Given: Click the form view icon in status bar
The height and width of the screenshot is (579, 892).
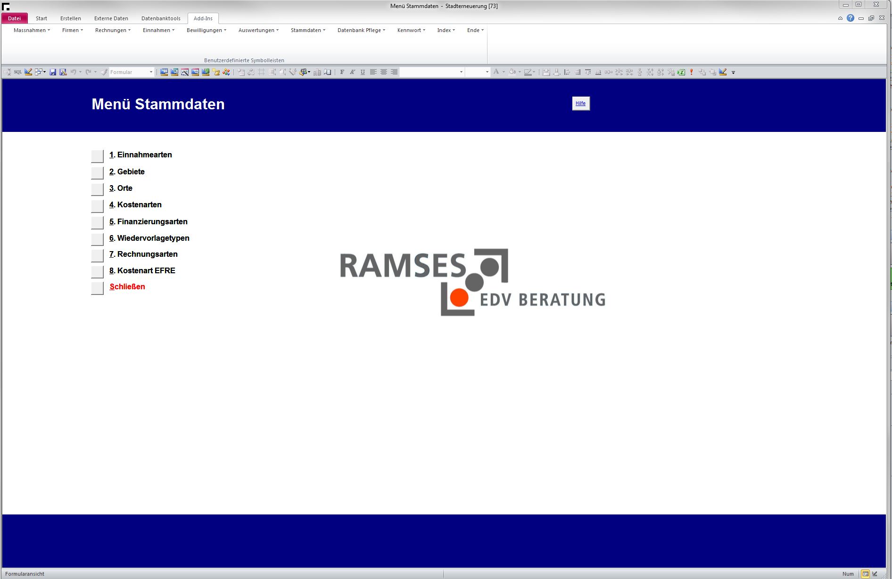Looking at the screenshot, I should (865, 574).
